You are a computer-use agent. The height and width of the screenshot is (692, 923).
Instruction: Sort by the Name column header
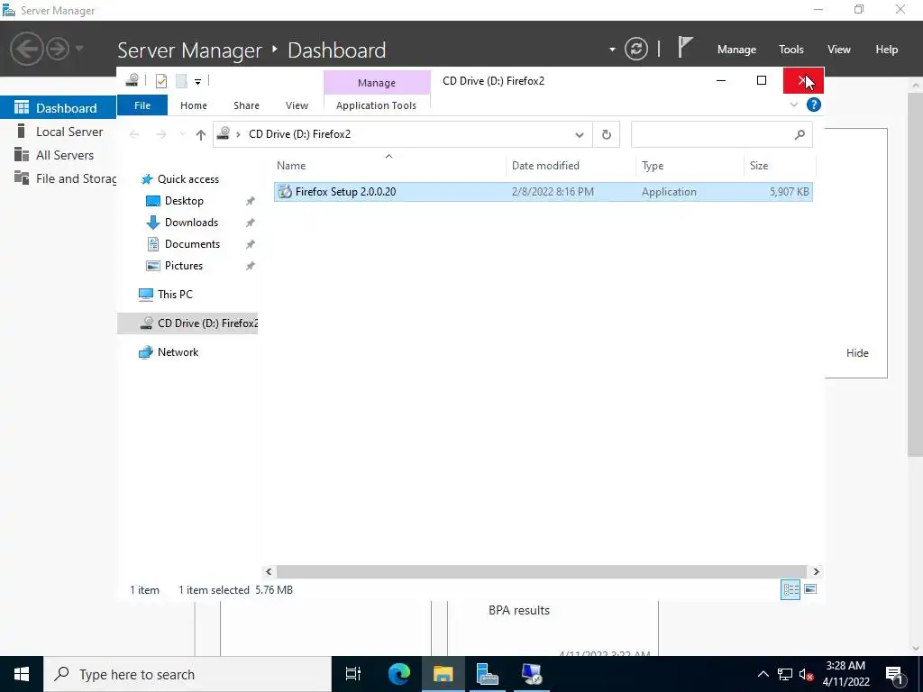tap(389, 166)
